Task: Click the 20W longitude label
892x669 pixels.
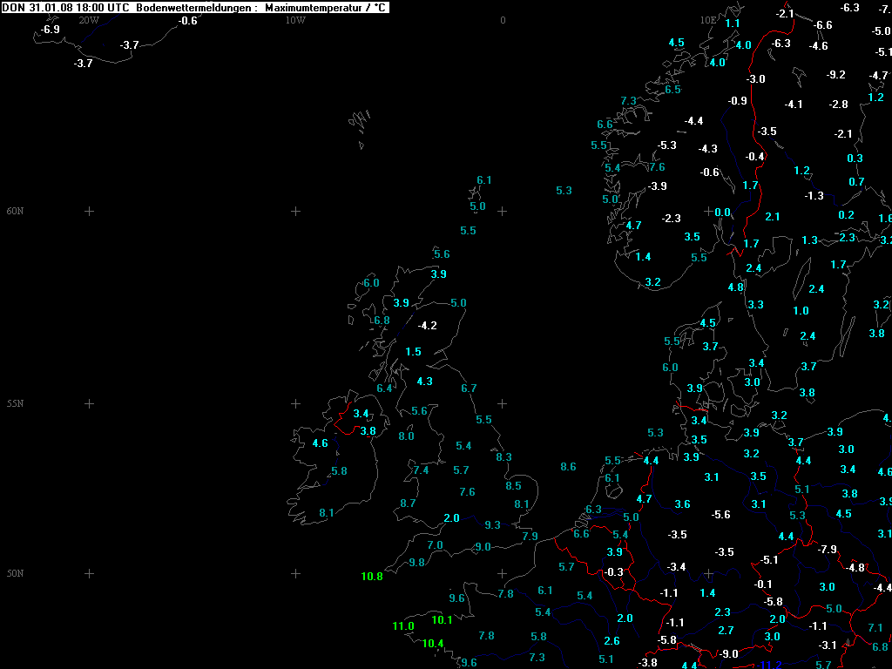Action: pos(88,19)
